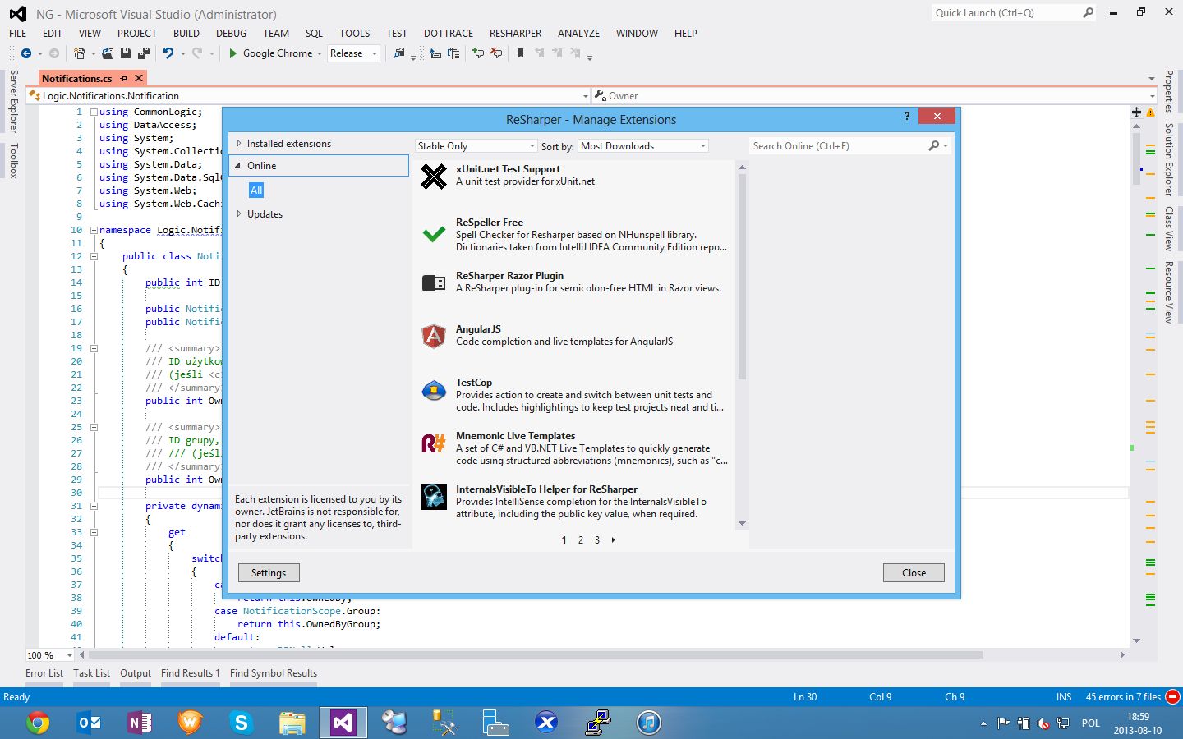The image size is (1183, 739).
Task: Click the Uncomment selection icon
Action: [496, 53]
